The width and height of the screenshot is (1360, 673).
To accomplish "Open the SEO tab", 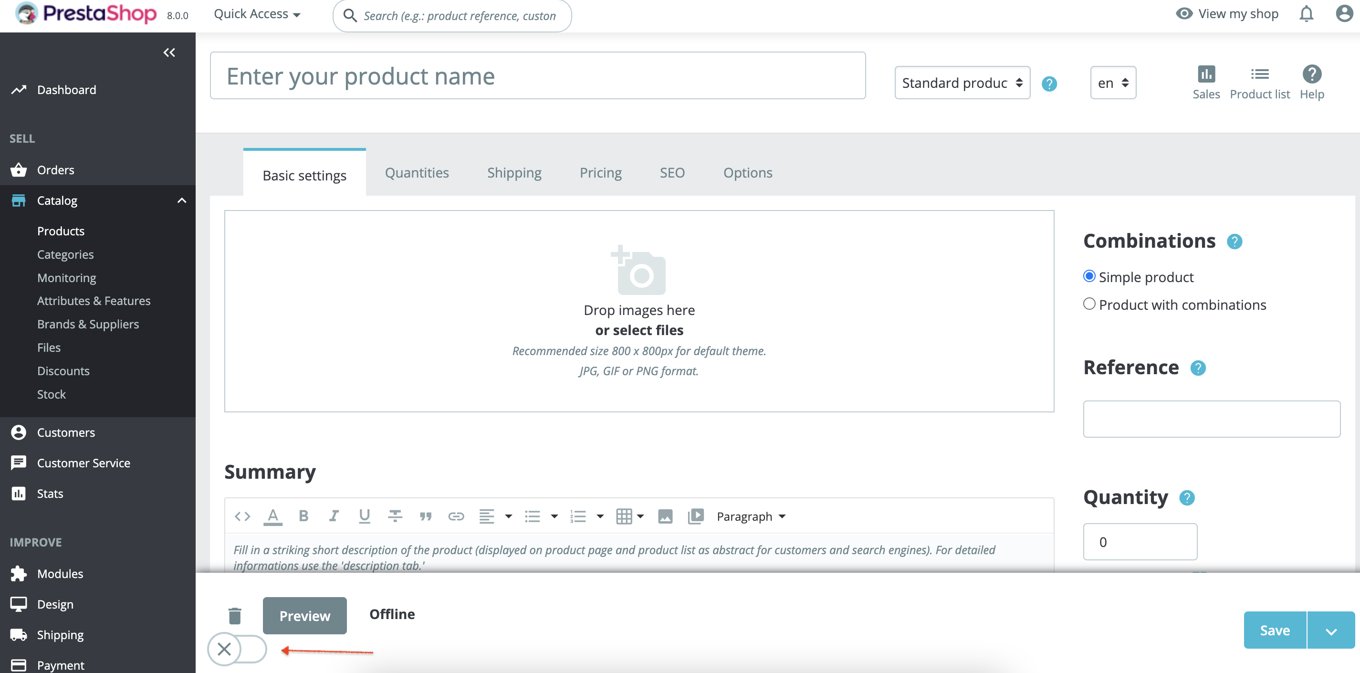I will (671, 173).
